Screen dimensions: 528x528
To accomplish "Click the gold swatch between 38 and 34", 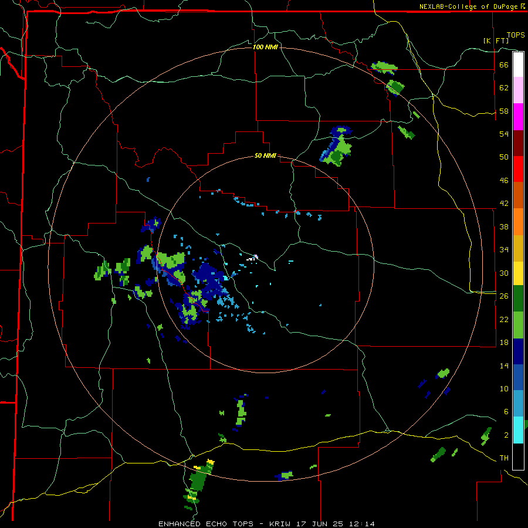I will coord(518,248).
